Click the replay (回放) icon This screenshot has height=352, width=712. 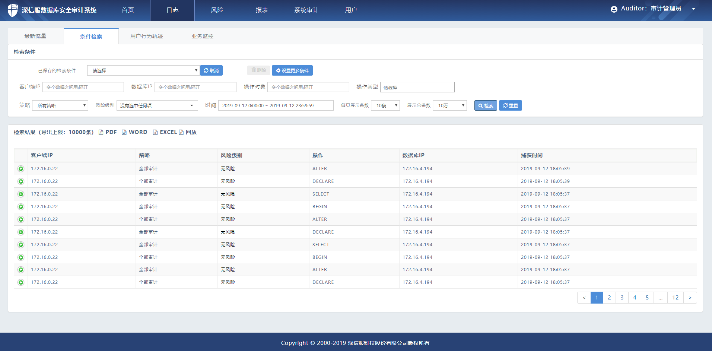tap(181, 132)
